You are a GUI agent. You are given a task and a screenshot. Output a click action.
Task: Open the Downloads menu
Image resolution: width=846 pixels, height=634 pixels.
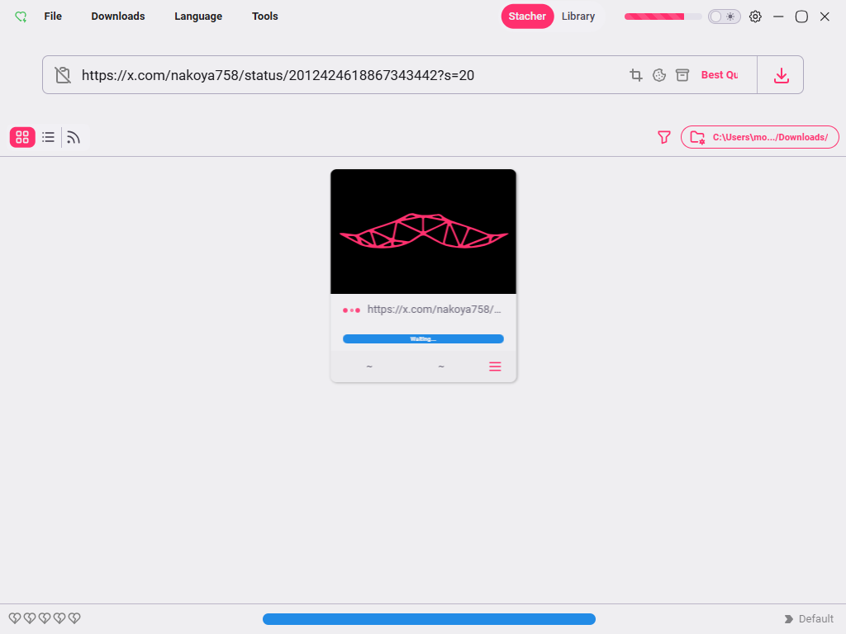[x=118, y=17]
